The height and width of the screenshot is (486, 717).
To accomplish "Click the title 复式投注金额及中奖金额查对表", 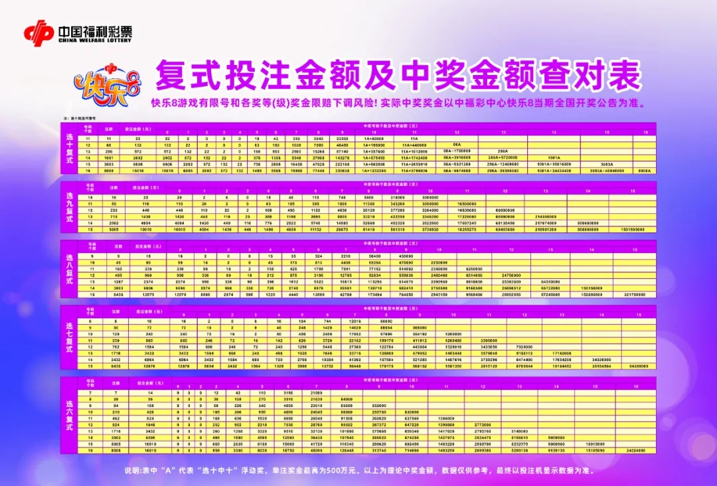I will [x=397, y=76].
